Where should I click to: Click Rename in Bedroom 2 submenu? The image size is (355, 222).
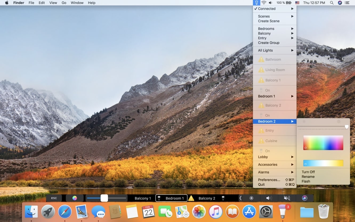(308, 177)
